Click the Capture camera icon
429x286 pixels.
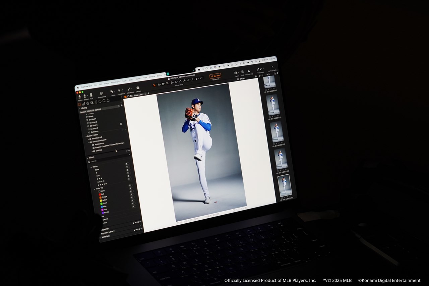click(138, 88)
